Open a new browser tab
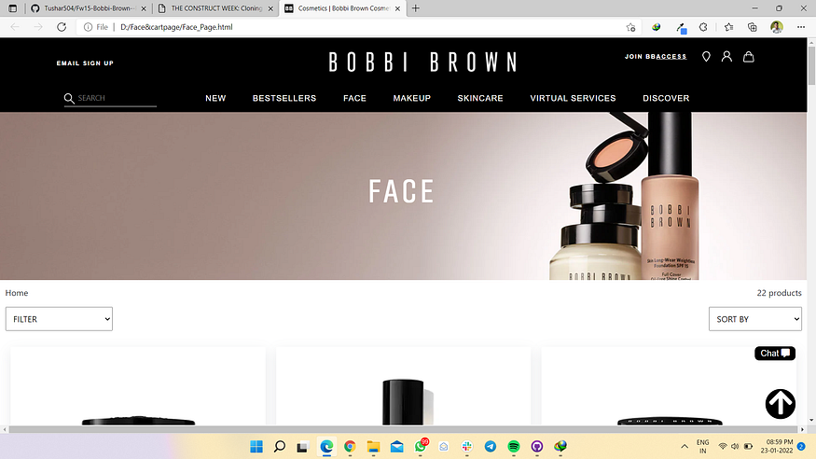 coord(415,8)
